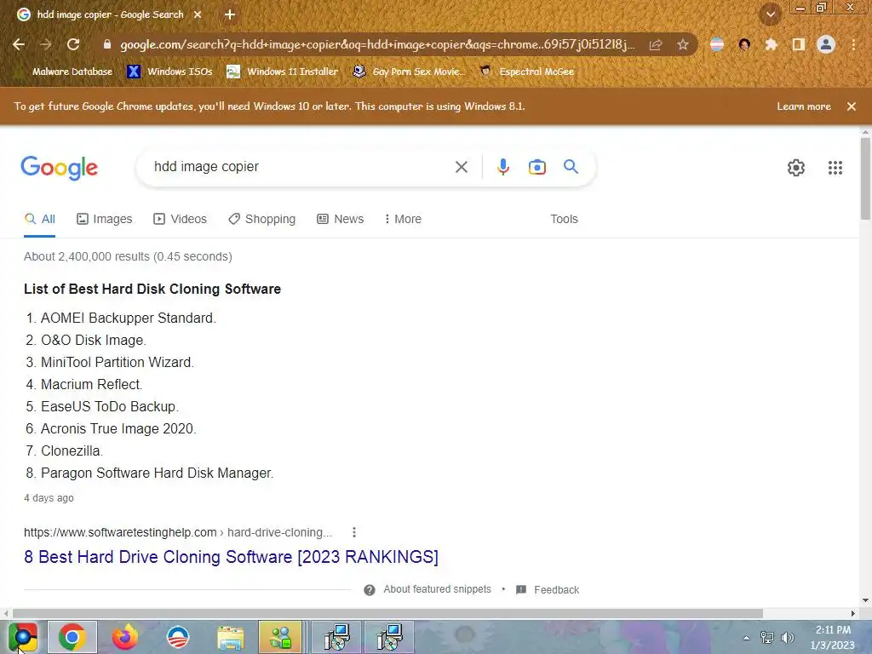
Task: Open the Windows ISOs bookmark
Action: pyautogui.click(x=170, y=72)
